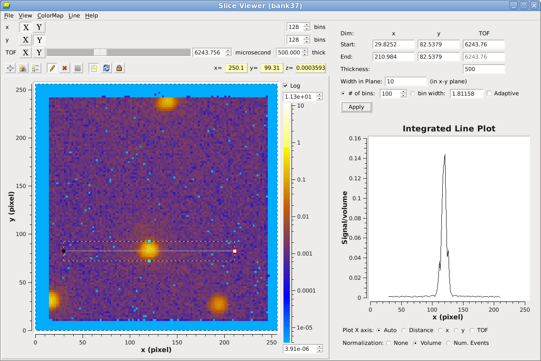Choose Num. Events normalization

449,343
